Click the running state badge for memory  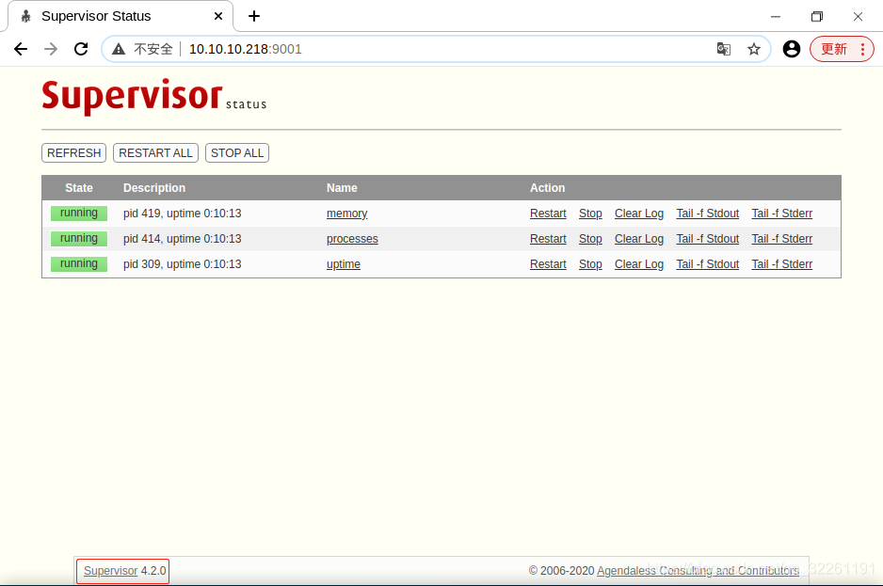79,213
